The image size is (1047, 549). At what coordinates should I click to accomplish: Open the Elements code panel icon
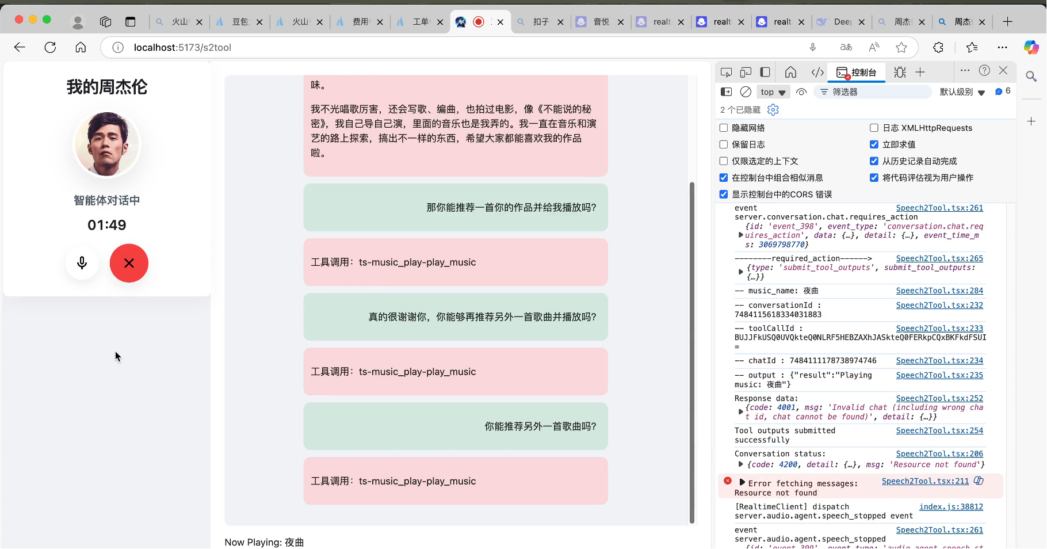tap(817, 73)
